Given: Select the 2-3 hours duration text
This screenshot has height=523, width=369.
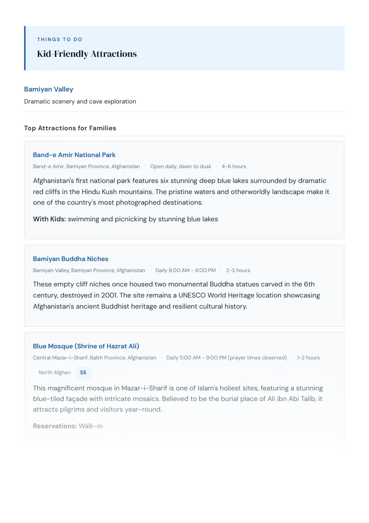Looking at the screenshot, I should coord(238,270).
